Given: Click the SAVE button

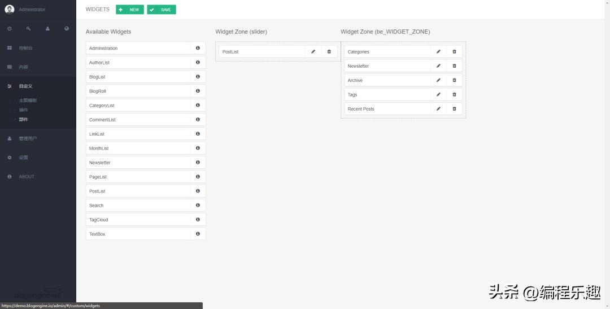Looking at the screenshot, I should [x=162, y=10].
